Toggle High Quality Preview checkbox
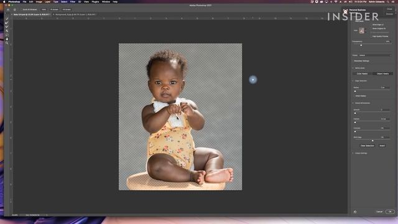 pos(379,36)
